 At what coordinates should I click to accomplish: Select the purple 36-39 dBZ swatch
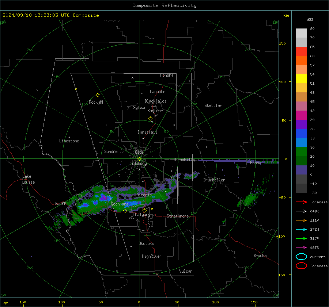[x=301, y=124]
